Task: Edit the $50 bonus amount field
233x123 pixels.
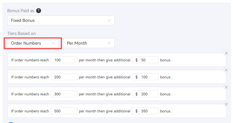Action: pos(145,60)
